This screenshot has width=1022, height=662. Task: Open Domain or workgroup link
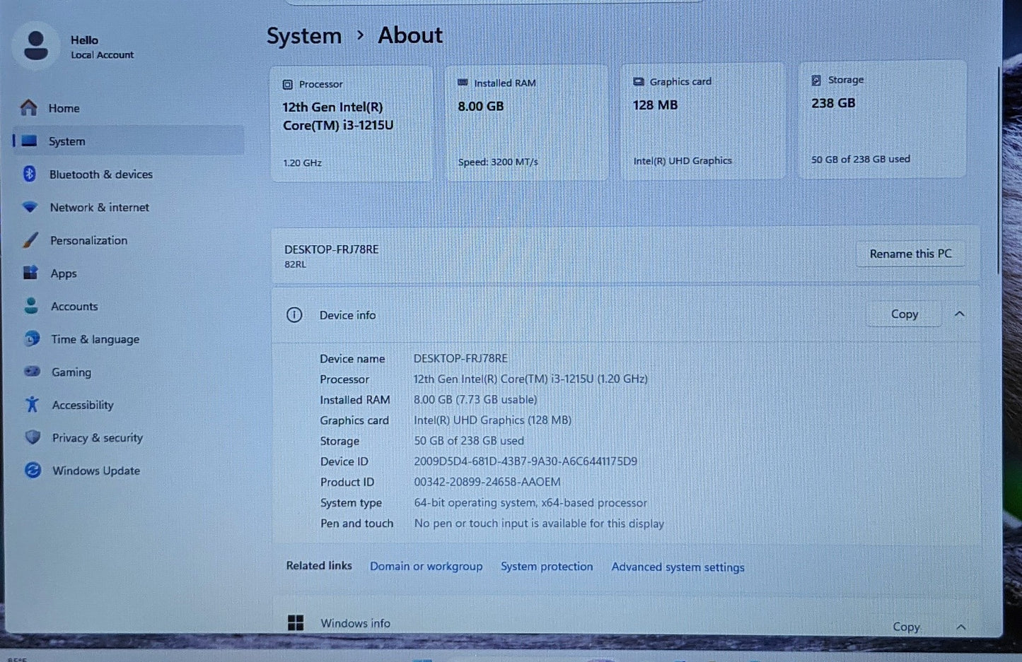426,566
